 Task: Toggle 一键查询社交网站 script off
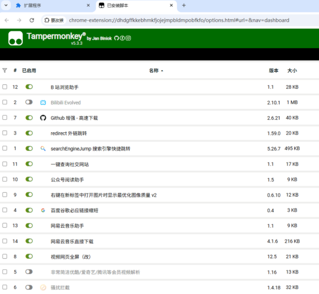(29, 164)
